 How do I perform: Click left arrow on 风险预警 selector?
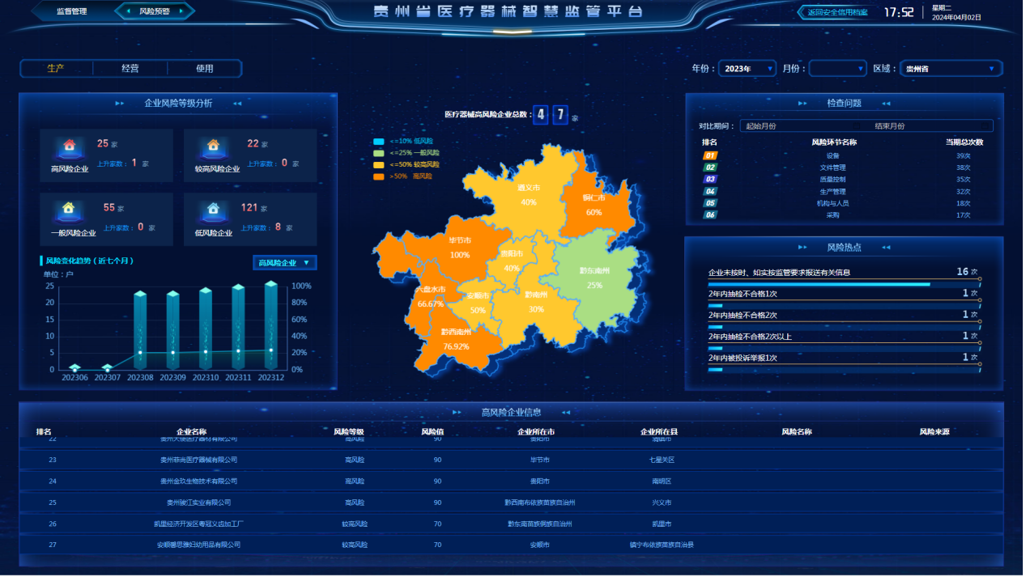click(128, 11)
